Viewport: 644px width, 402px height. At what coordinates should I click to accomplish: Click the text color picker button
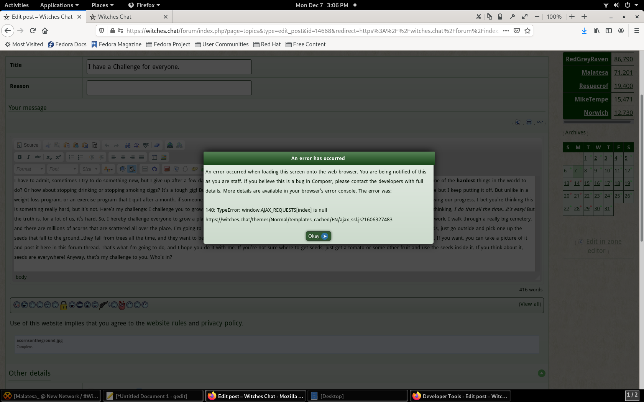coord(108,169)
